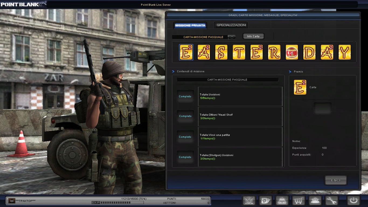Click the GETTONI value 0
The image size is (368, 207).
pos(208,203)
